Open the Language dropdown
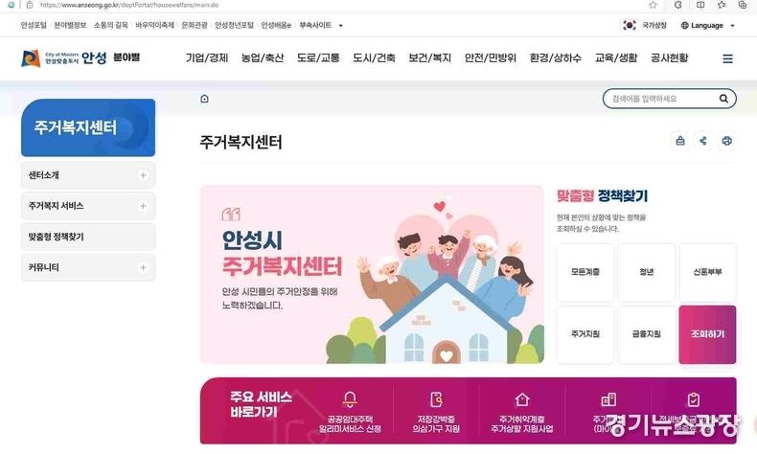Image resolution: width=757 pixels, height=454 pixels. (707, 26)
